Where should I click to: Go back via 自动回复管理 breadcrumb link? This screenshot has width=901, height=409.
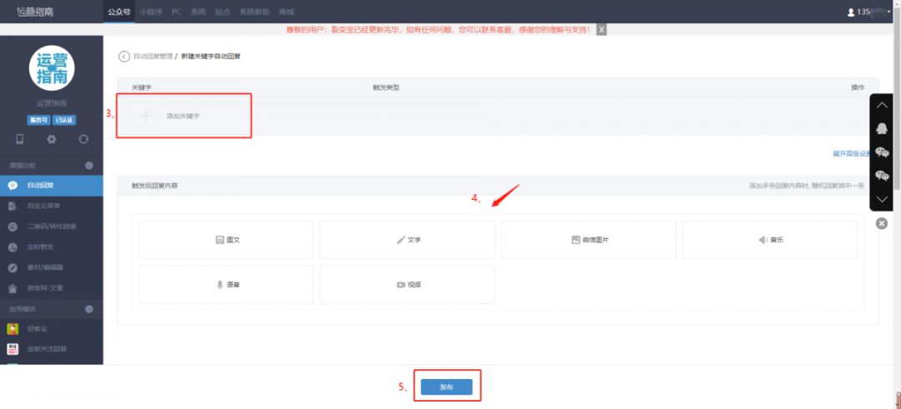pyautogui.click(x=153, y=56)
